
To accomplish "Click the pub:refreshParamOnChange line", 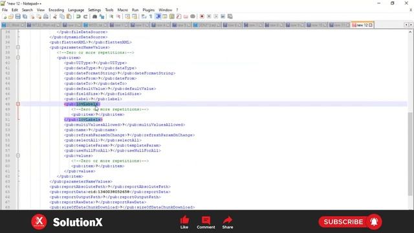I will [x=129, y=135].
